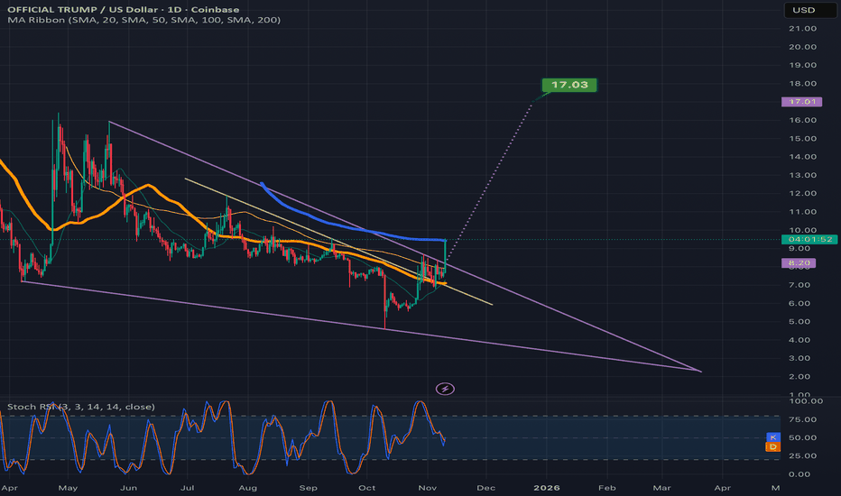Click the 21.00 mark on price axis
This screenshot has height=496, width=841.
coord(801,28)
